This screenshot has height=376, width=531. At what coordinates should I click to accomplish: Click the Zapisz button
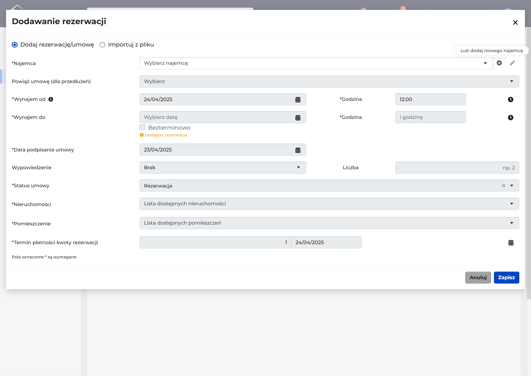(x=506, y=277)
